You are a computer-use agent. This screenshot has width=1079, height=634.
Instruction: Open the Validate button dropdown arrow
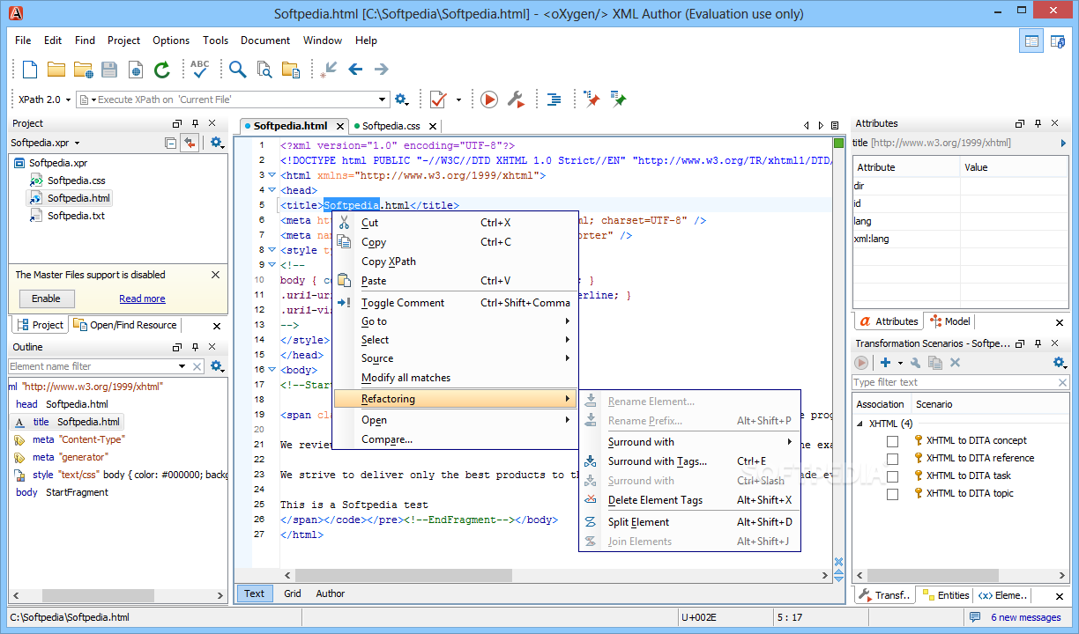[x=458, y=100]
